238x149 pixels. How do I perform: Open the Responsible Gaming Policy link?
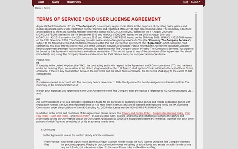pyautogui.click(x=168, y=113)
